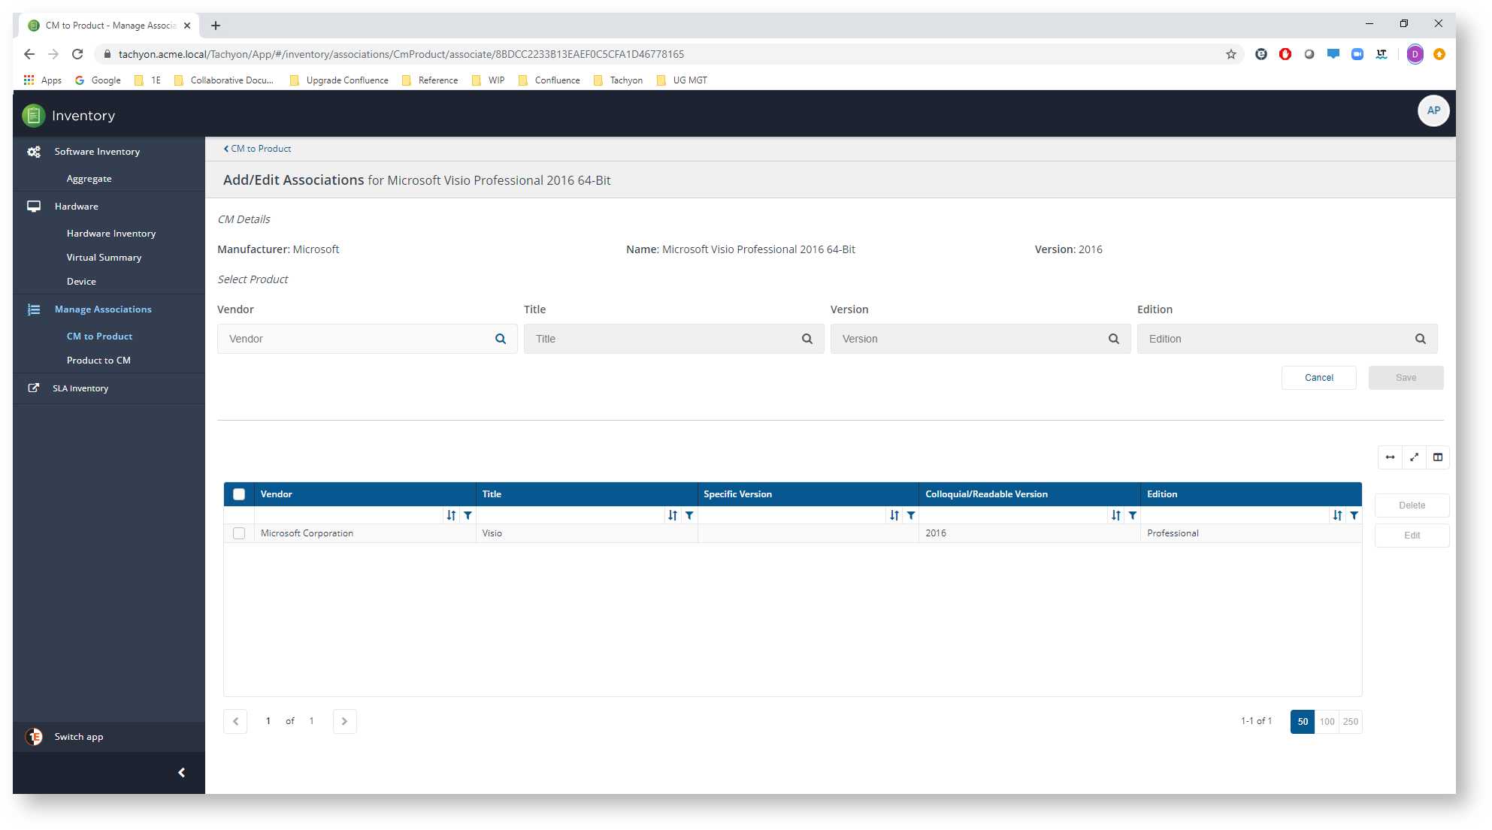This screenshot has width=1492, height=830.
Task: Expand the Colloquial/Readable Version sort options
Action: (x=1114, y=515)
